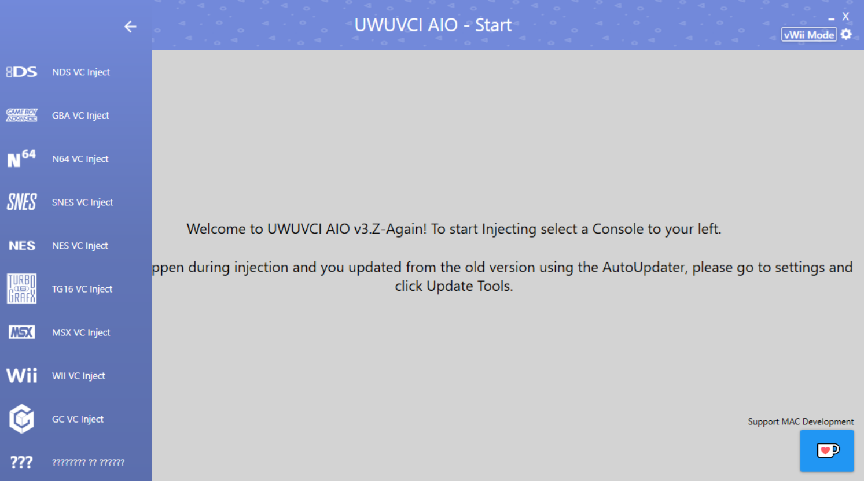Click the Ko-fi donation cup button
864x481 pixels.
click(827, 450)
